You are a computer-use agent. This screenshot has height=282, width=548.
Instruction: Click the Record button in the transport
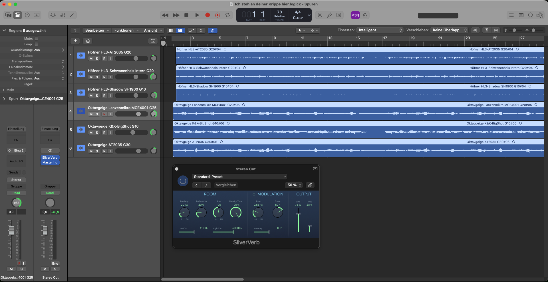tap(207, 15)
